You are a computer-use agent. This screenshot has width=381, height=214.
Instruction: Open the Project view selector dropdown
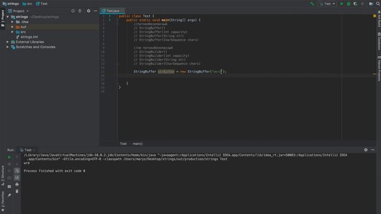(18, 11)
